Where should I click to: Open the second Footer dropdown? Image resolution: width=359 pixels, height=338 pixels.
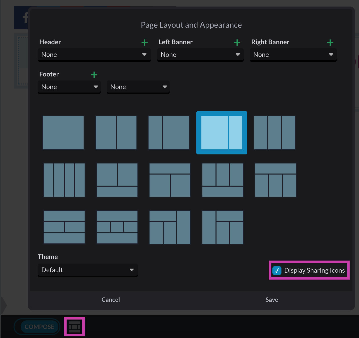(138, 87)
